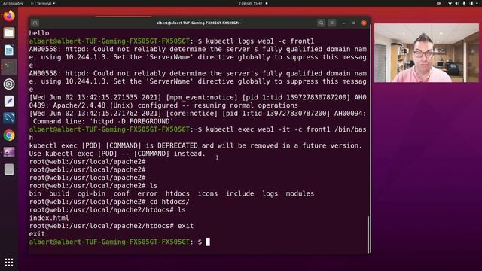
Task: Maximize the terminal window
Action: click(354, 23)
